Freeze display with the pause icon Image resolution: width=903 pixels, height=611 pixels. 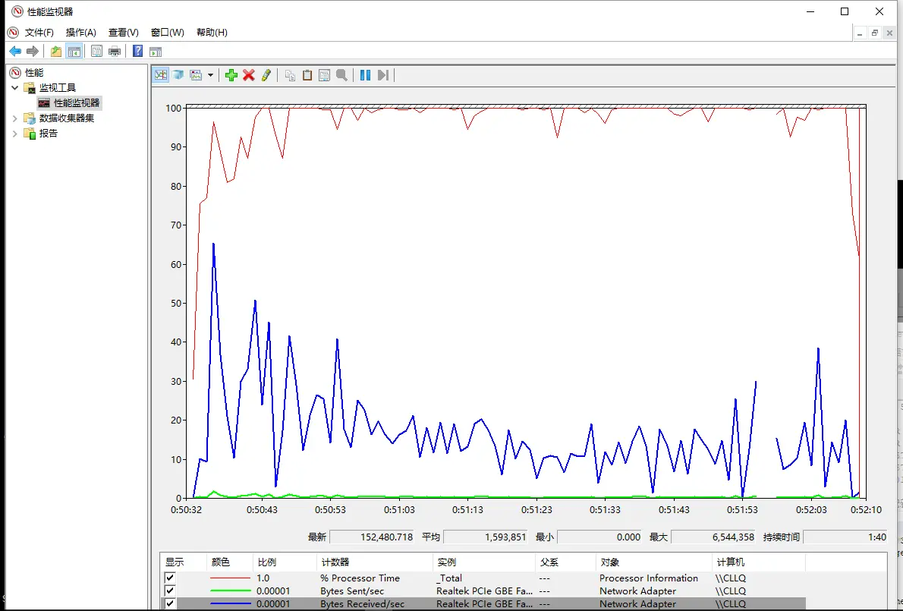[365, 75]
